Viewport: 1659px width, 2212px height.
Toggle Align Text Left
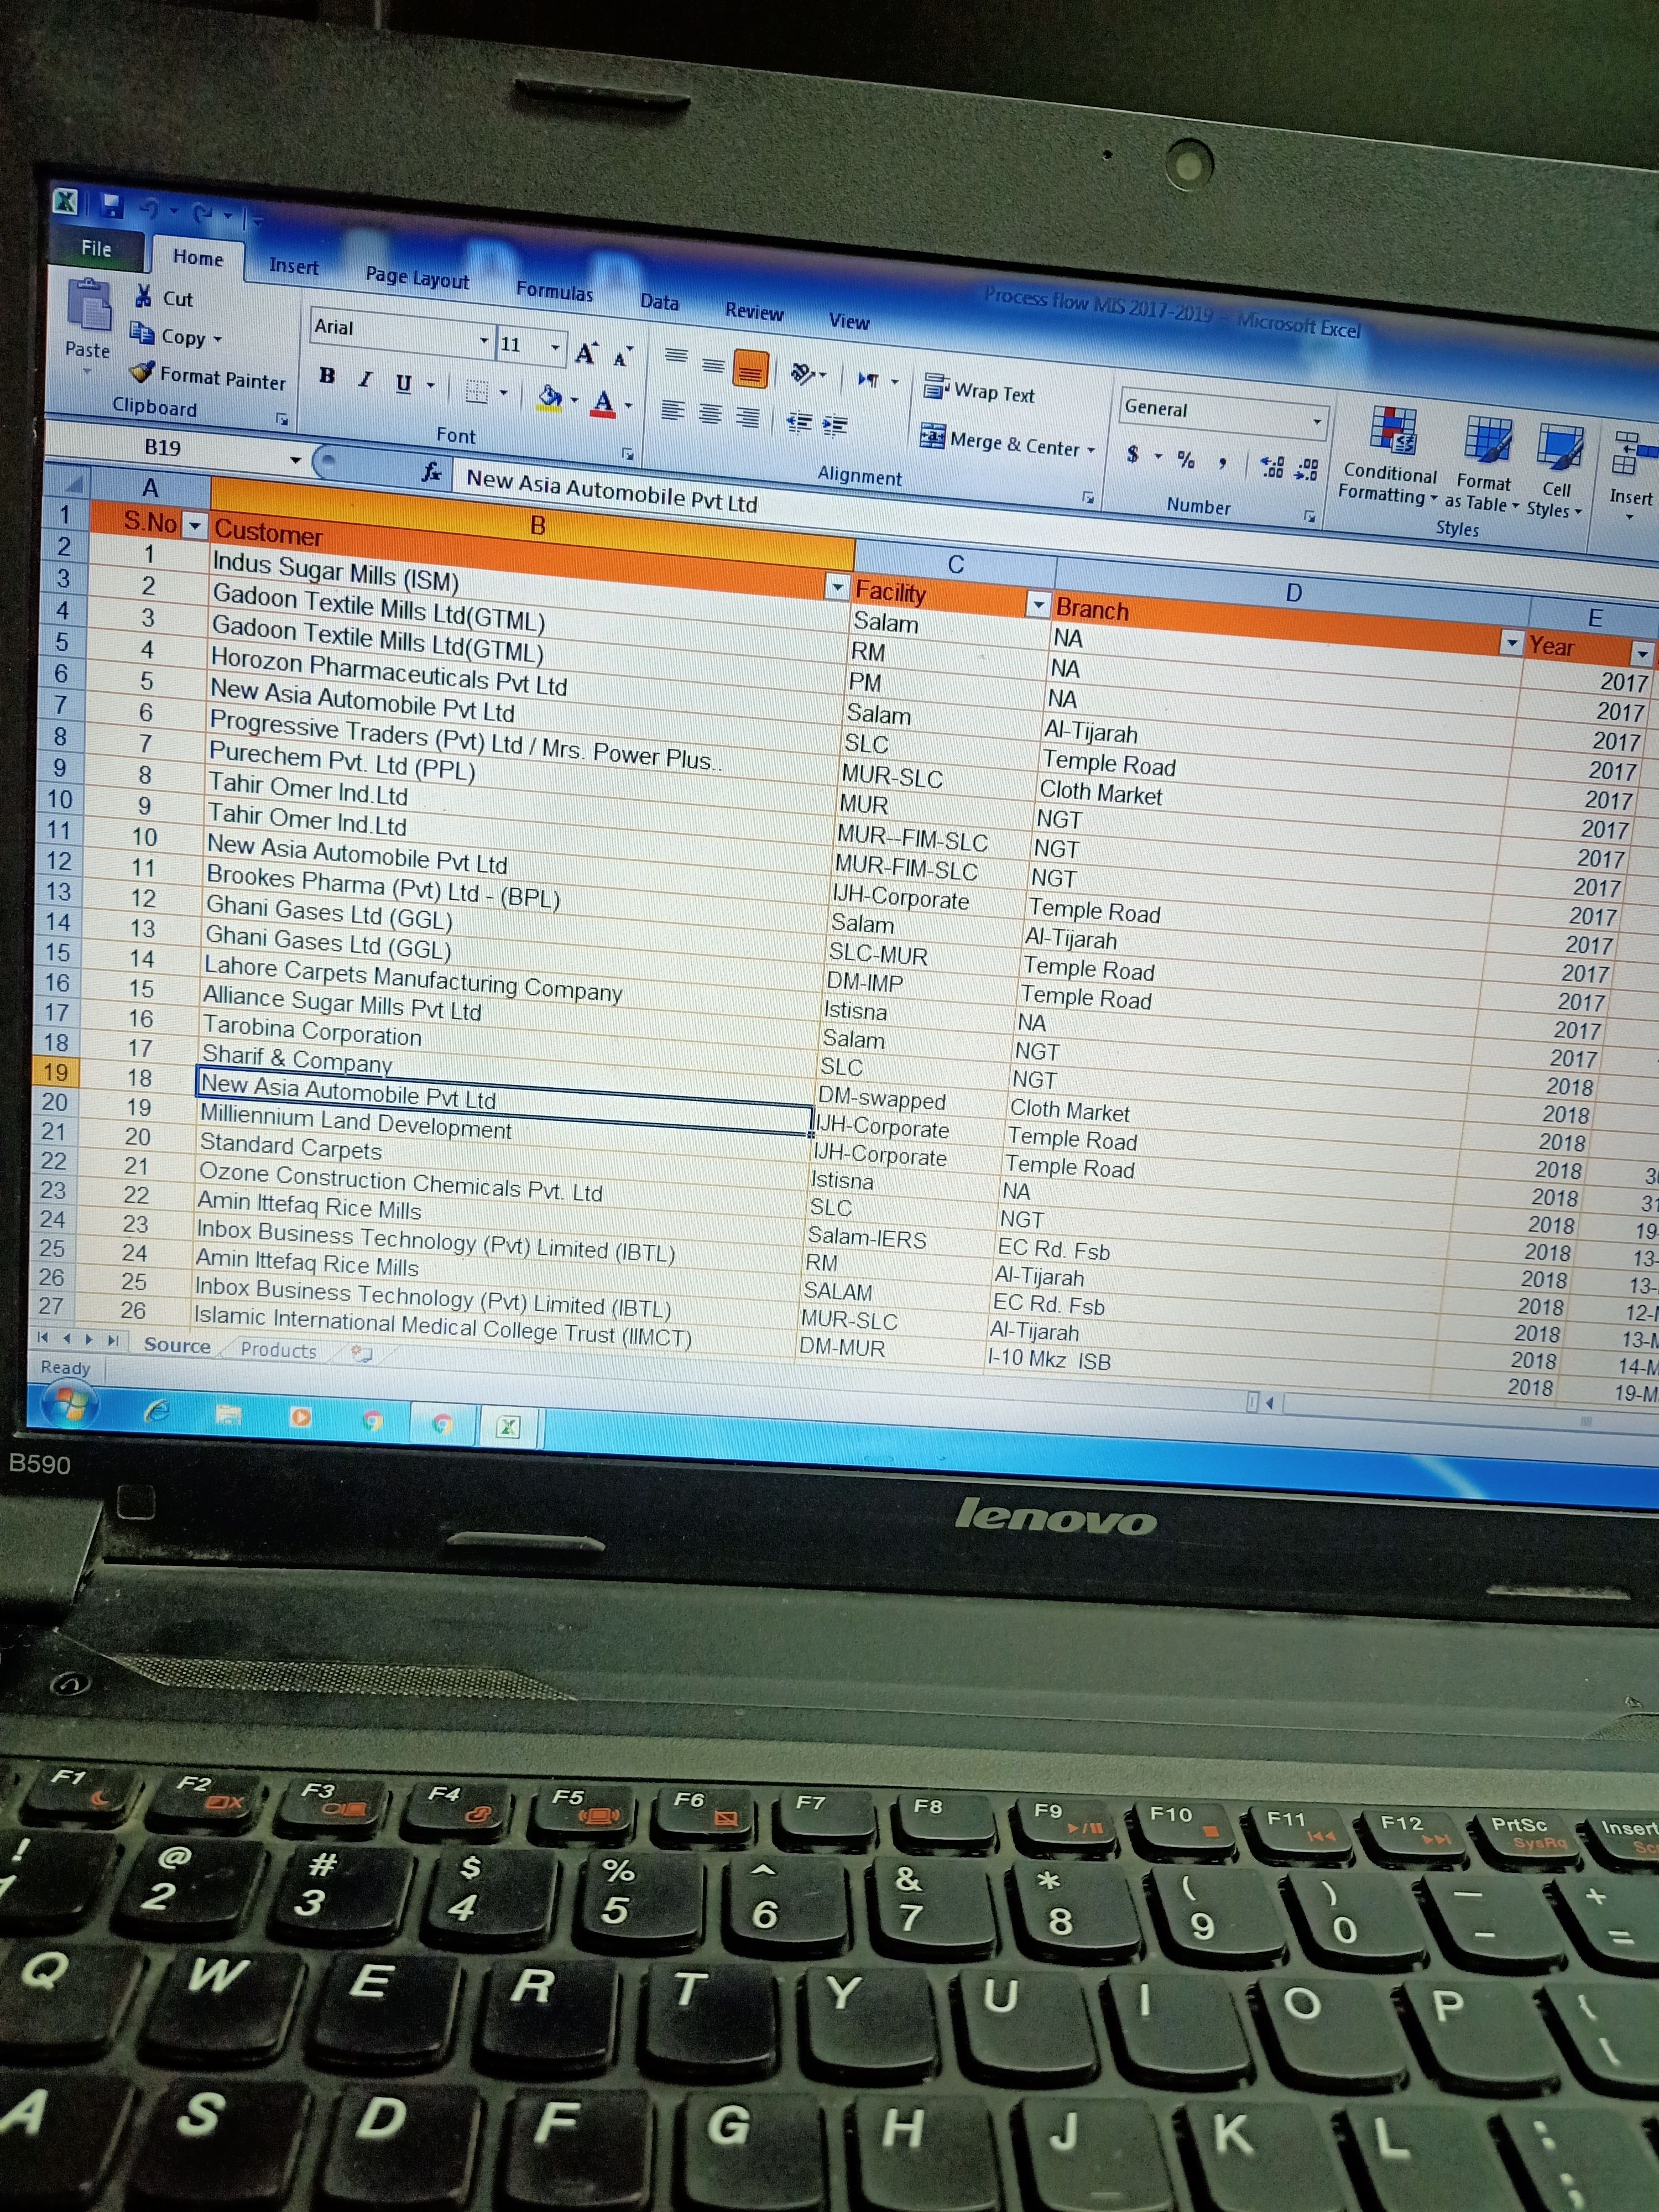(673, 410)
